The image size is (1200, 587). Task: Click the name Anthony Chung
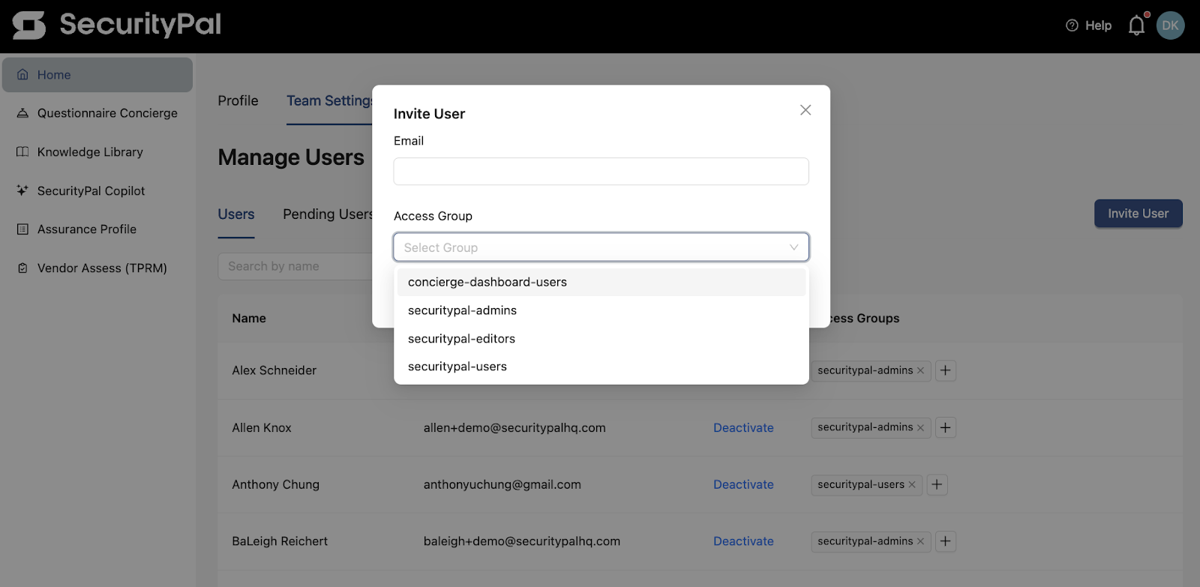point(275,484)
